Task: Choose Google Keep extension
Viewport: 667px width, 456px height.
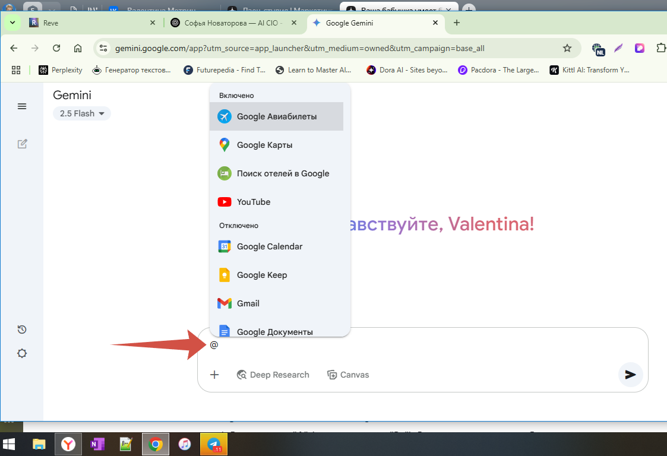Action: [277, 275]
